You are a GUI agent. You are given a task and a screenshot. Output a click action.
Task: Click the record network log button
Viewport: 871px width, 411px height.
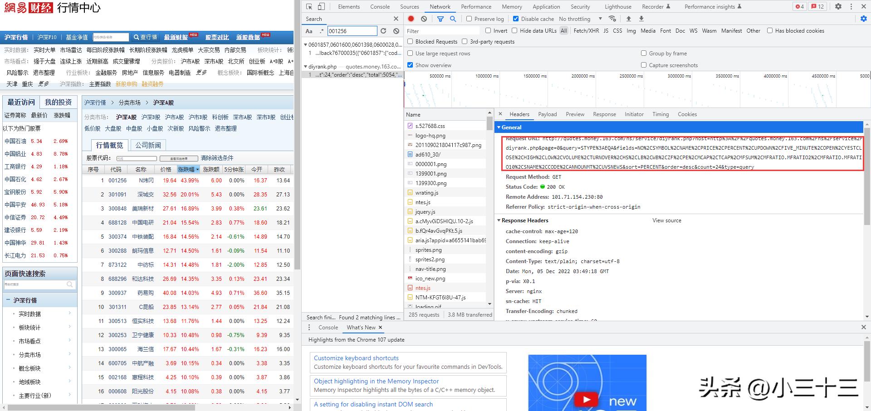click(x=411, y=19)
